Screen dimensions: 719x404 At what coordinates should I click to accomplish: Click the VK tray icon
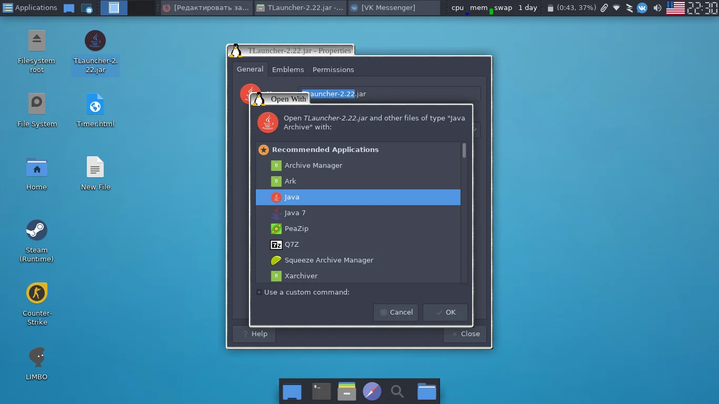click(642, 8)
